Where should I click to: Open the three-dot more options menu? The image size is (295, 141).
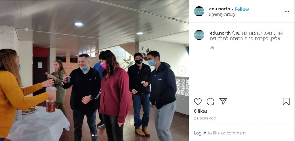click(x=287, y=11)
